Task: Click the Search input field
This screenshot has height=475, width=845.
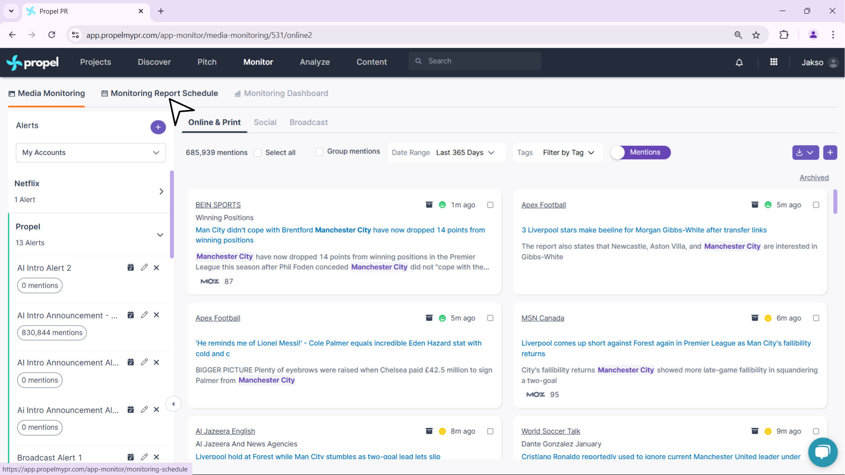Action: pyautogui.click(x=475, y=61)
